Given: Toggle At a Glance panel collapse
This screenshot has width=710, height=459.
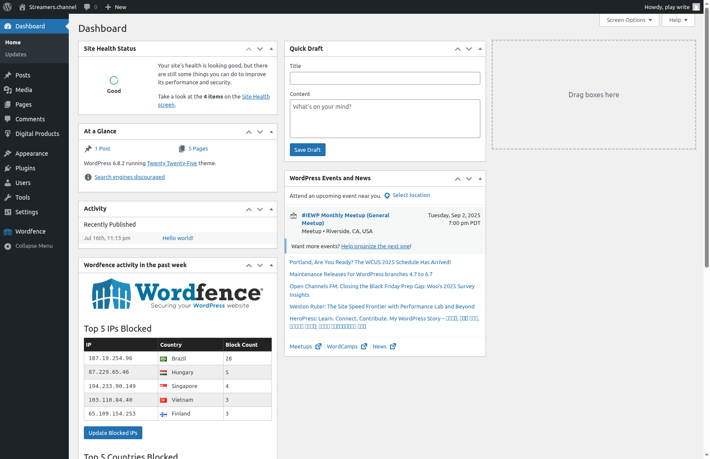Looking at the screenshot, I should pyautogui.click(x=271, y=132).
